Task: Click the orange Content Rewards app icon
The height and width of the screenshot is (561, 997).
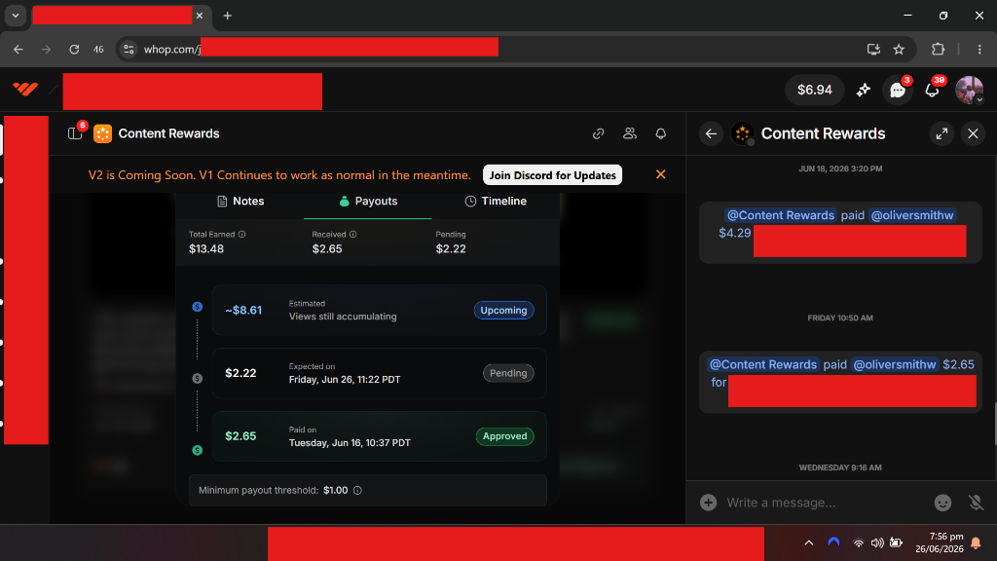Action: click(102, 133)
